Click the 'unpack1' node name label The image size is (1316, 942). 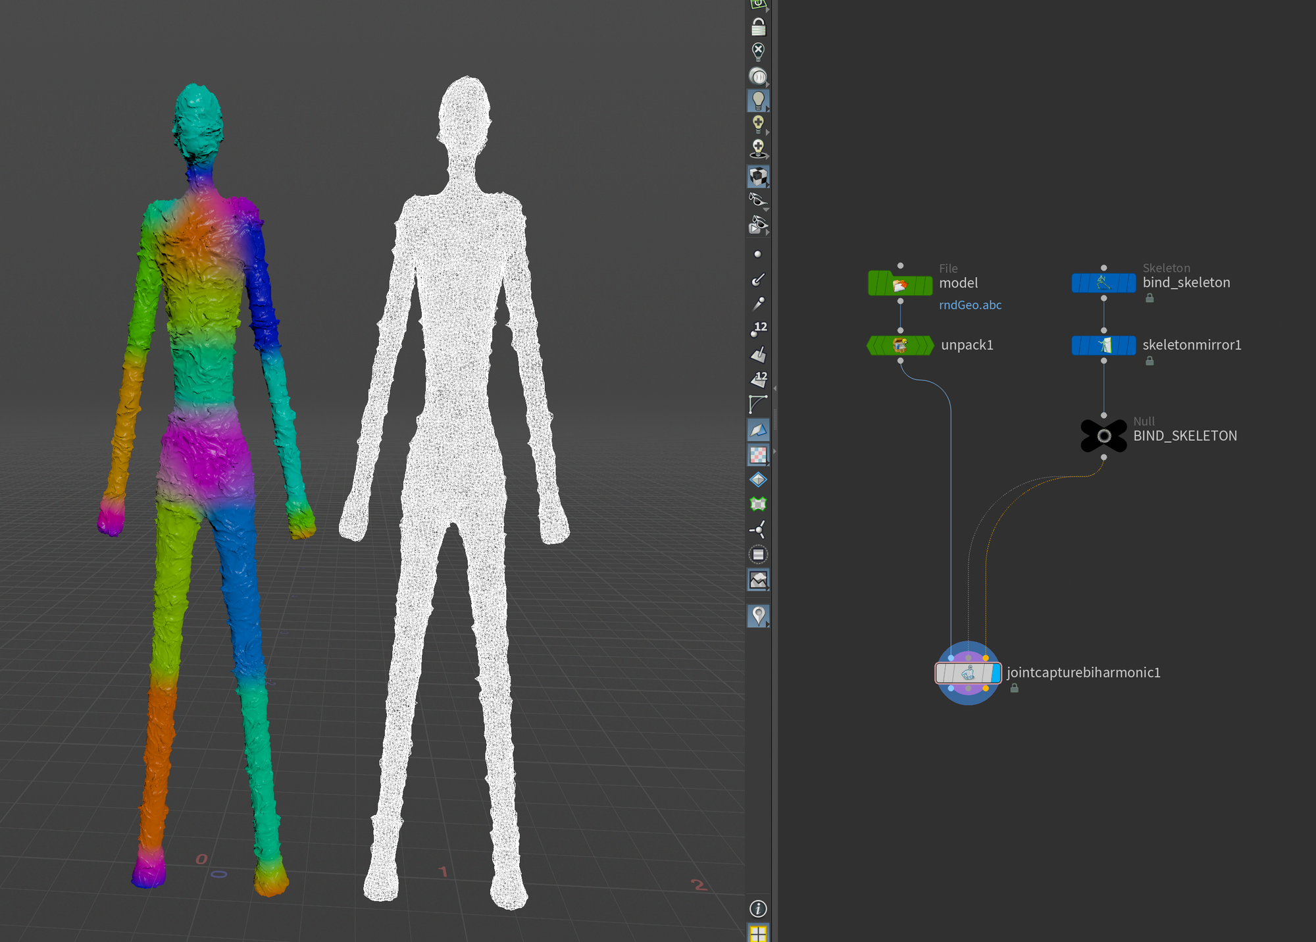pyautogui.click(x=967, y=345)
